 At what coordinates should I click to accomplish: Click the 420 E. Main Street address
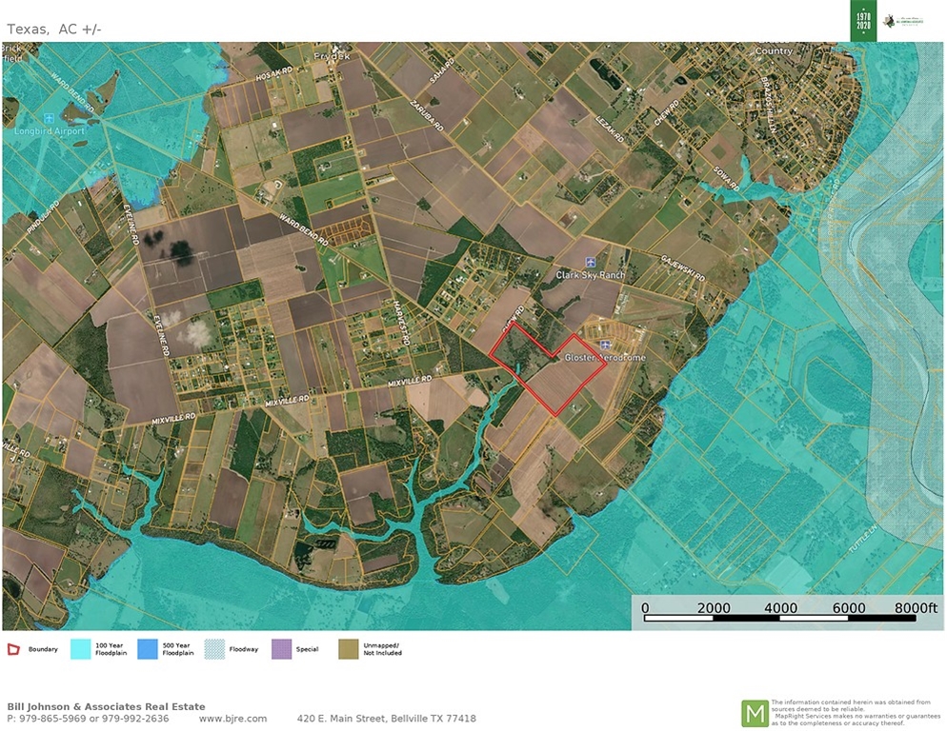pyautogui.click(x=386, y=719)
